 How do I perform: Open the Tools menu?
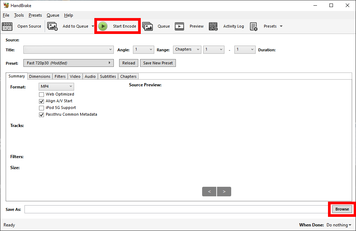(19, 15)
